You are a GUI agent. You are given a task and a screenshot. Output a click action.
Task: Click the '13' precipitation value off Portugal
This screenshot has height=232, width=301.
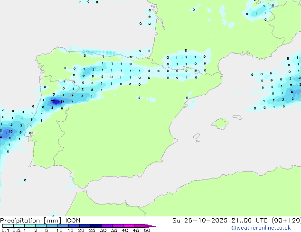(10, 131)
